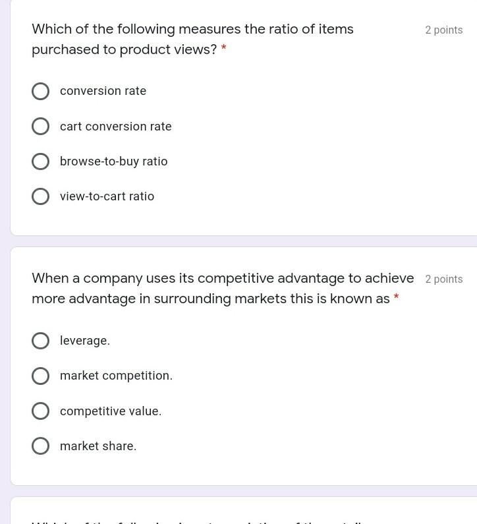Mark the "view-to-cart ratio" radio circle
The width and height of the screenshot is (477, 524).
pos(40,196)
